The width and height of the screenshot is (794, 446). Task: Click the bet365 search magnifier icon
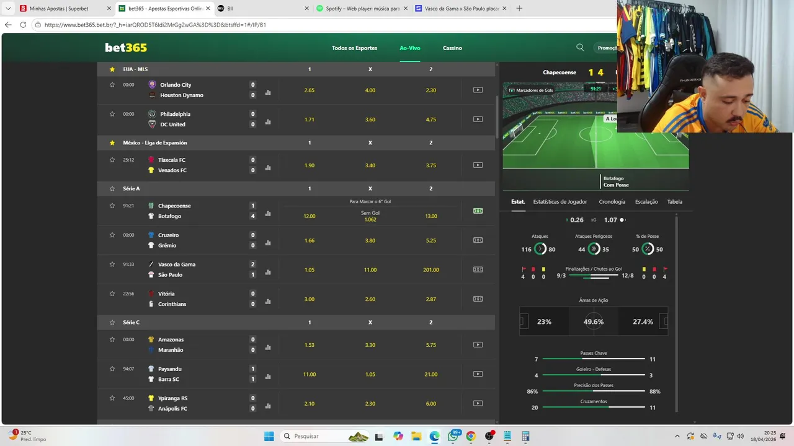pos(580,47)
